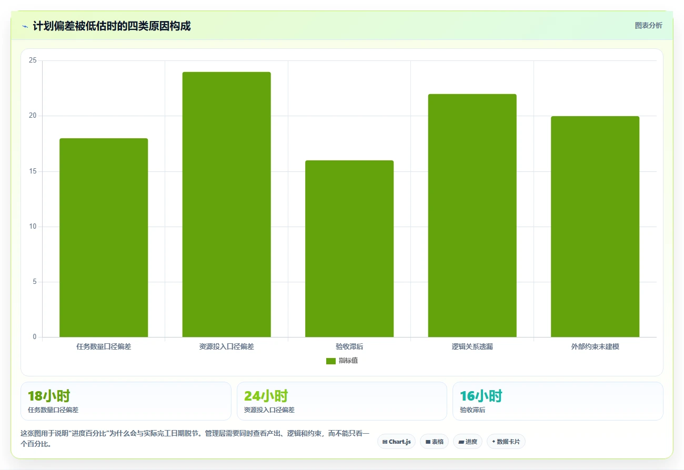Click the 任务数量口径偏差 axis label
This screenshot has width=684, height=470.
pos(104,347)
